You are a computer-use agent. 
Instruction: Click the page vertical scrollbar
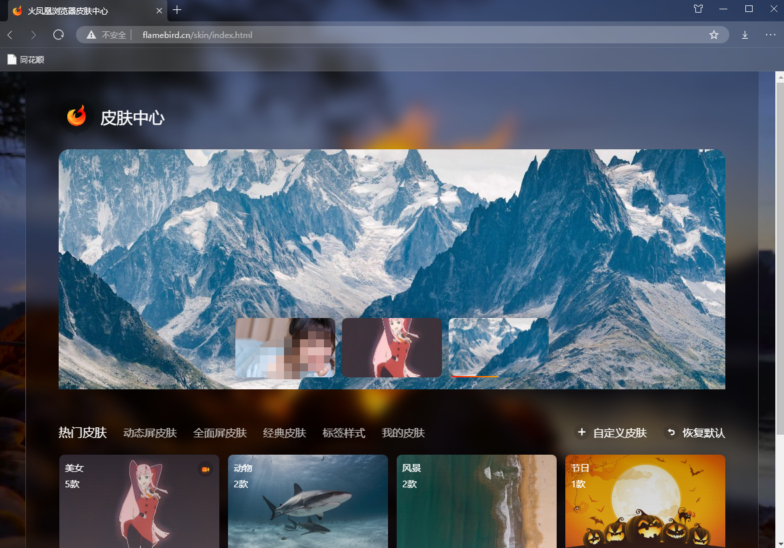pyautogui.click(x=779, y=267)
